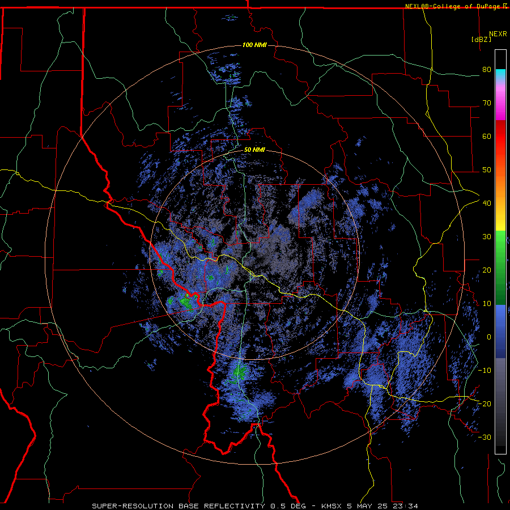This screenshot has width=510, height=510.
Task: Click the 50 NMI range ring label
Action: pyautogui.click(x=254, y=150)
